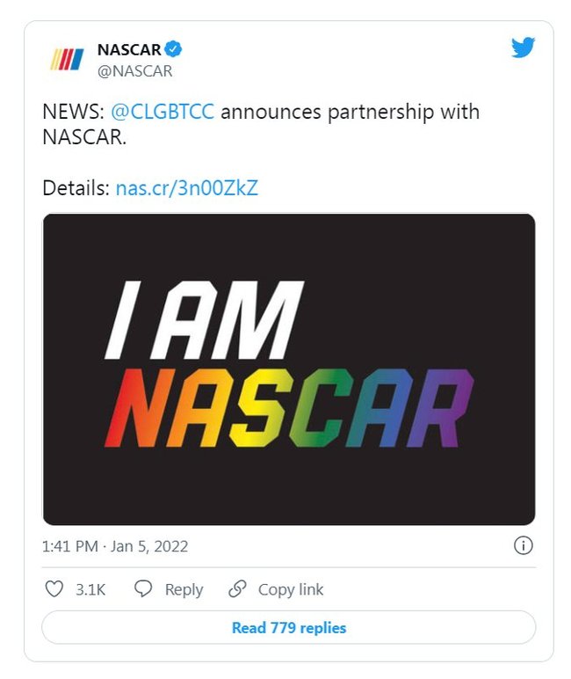Click the reply speech bubble icon

(143, 589)
